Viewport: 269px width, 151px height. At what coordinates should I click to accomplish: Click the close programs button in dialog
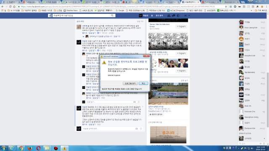[x=130, y=83]
